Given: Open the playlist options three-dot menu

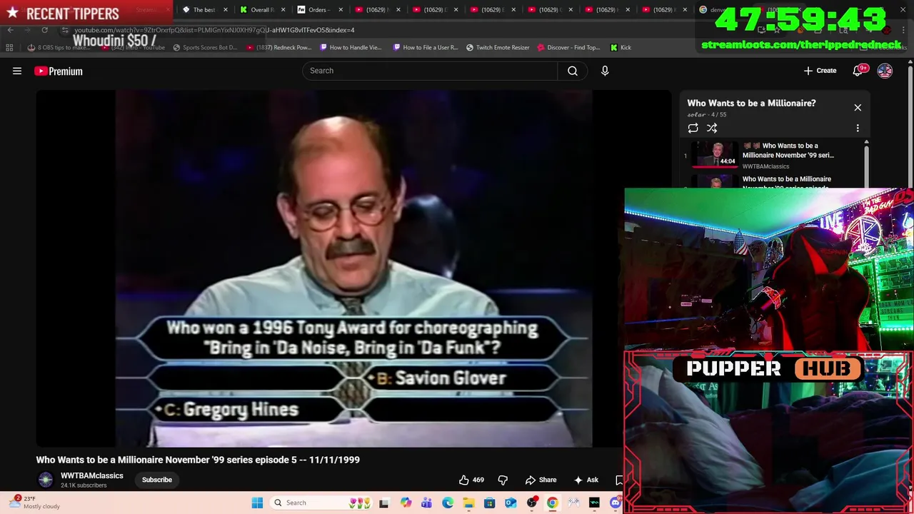Looking at the screenshot, I should pyautogui.click(x=858, y=128).
